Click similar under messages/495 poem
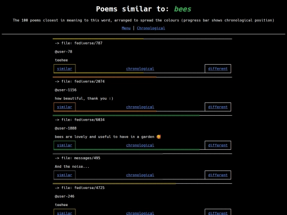 [x=65, y=175]
